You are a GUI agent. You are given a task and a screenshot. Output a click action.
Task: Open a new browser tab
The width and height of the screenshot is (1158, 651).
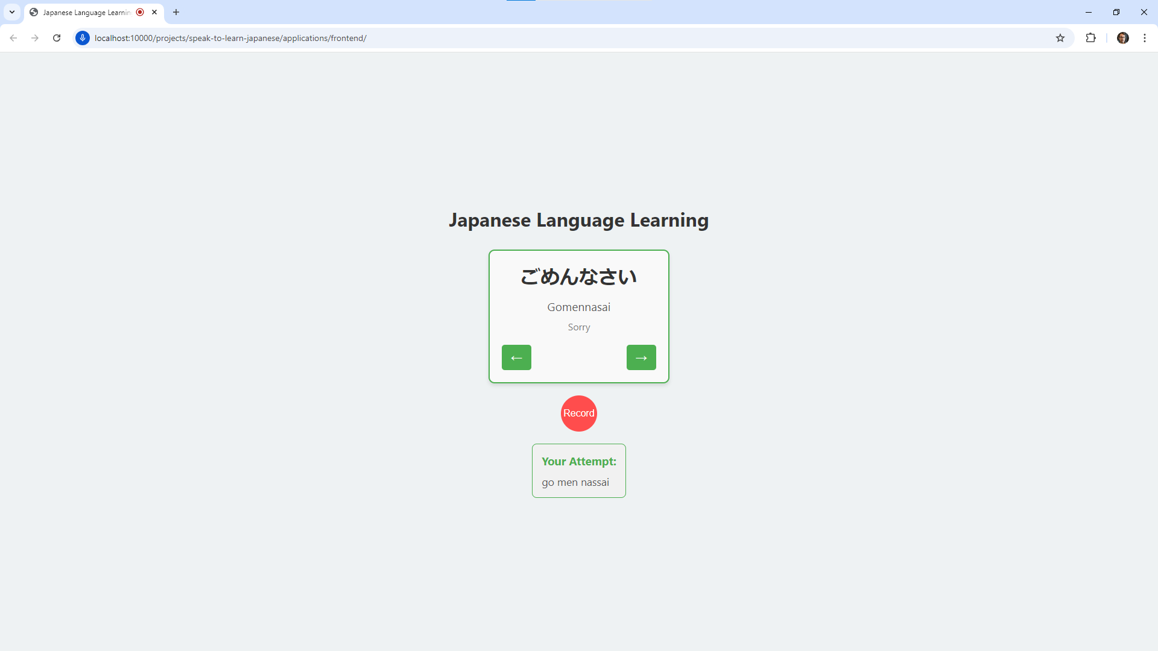176,12
